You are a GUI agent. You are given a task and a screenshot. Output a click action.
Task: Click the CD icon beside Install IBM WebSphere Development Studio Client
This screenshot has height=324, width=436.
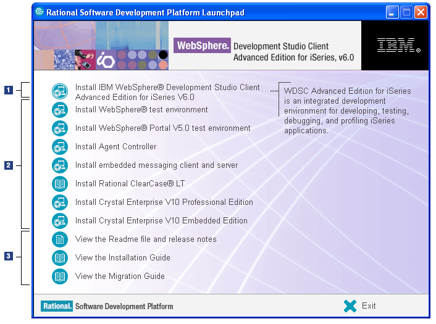[x=60, y=91]
